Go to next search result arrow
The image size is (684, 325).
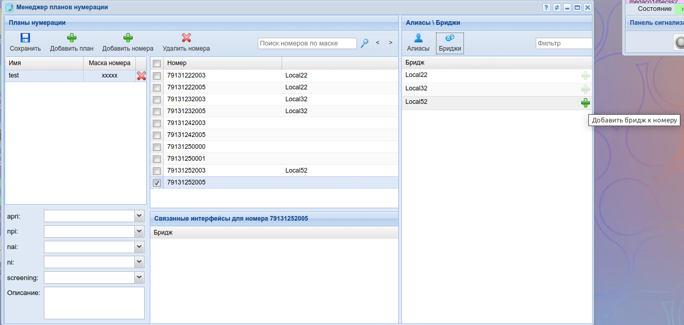pos(391,43)
